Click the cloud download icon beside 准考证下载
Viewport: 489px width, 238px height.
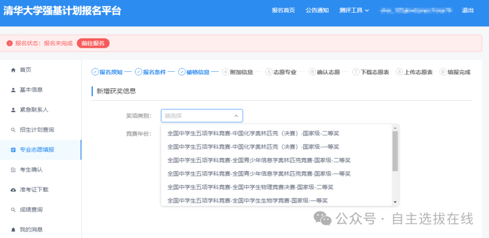[13, 190]
